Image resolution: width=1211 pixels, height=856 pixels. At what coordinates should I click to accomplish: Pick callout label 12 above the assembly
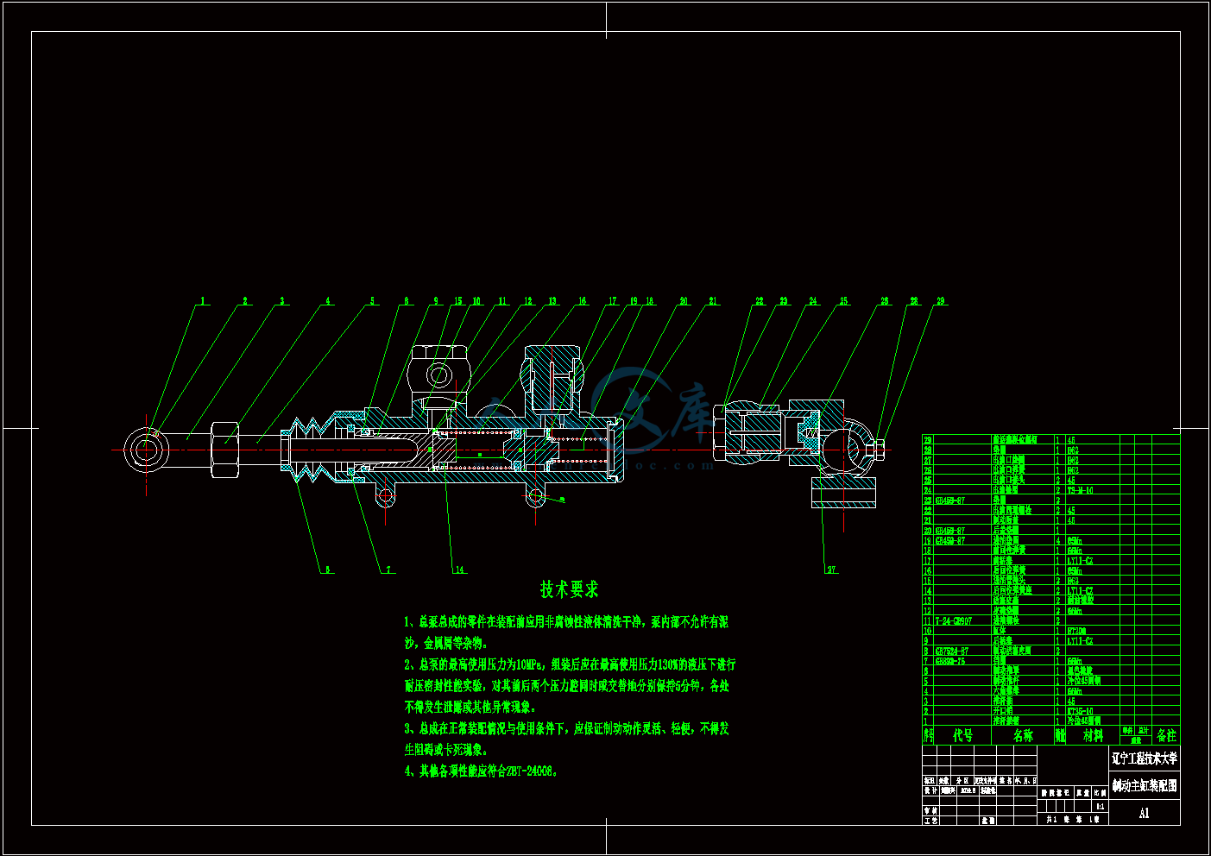tap(528, 301)
